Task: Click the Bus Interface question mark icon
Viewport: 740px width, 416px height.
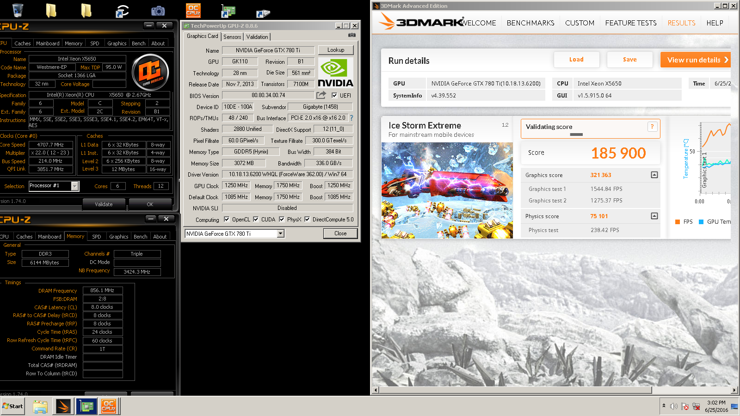Action: point(351,118)
